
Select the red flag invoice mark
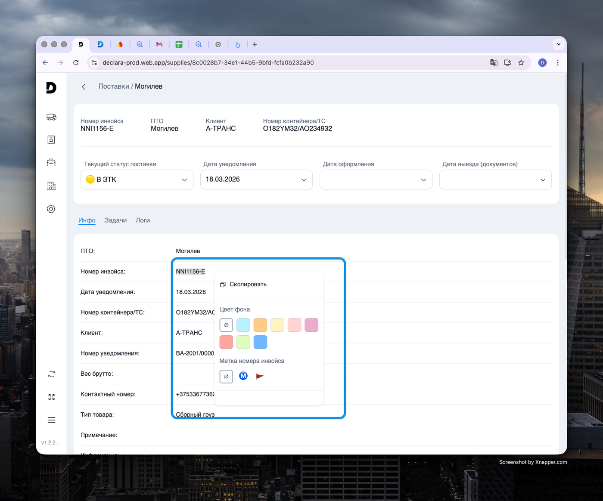pos(260,376)
